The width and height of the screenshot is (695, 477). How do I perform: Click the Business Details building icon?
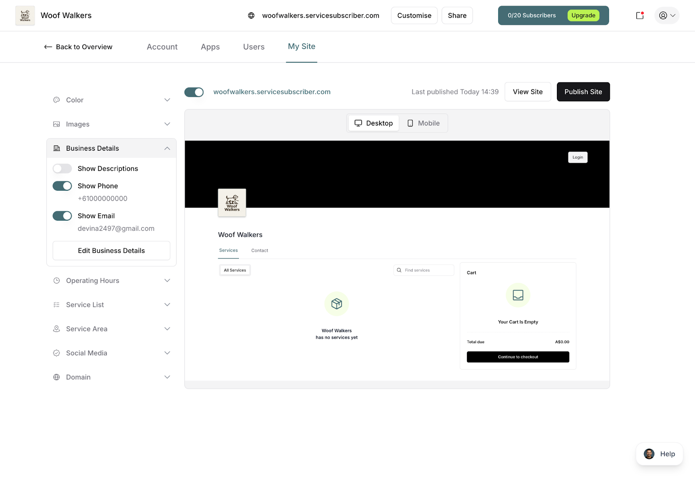56,149
